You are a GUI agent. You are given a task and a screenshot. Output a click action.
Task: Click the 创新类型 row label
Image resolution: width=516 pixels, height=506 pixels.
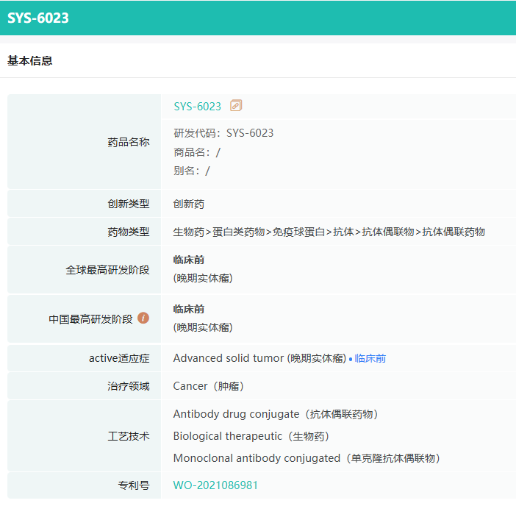pyautogui.click(x=129, y=204)
